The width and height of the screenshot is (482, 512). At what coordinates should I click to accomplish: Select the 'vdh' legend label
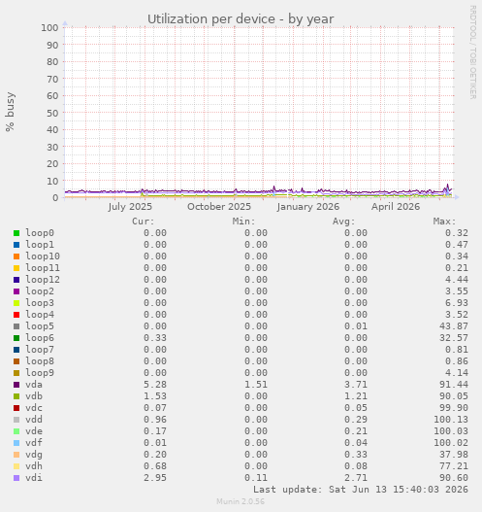(x=34, y=466)
